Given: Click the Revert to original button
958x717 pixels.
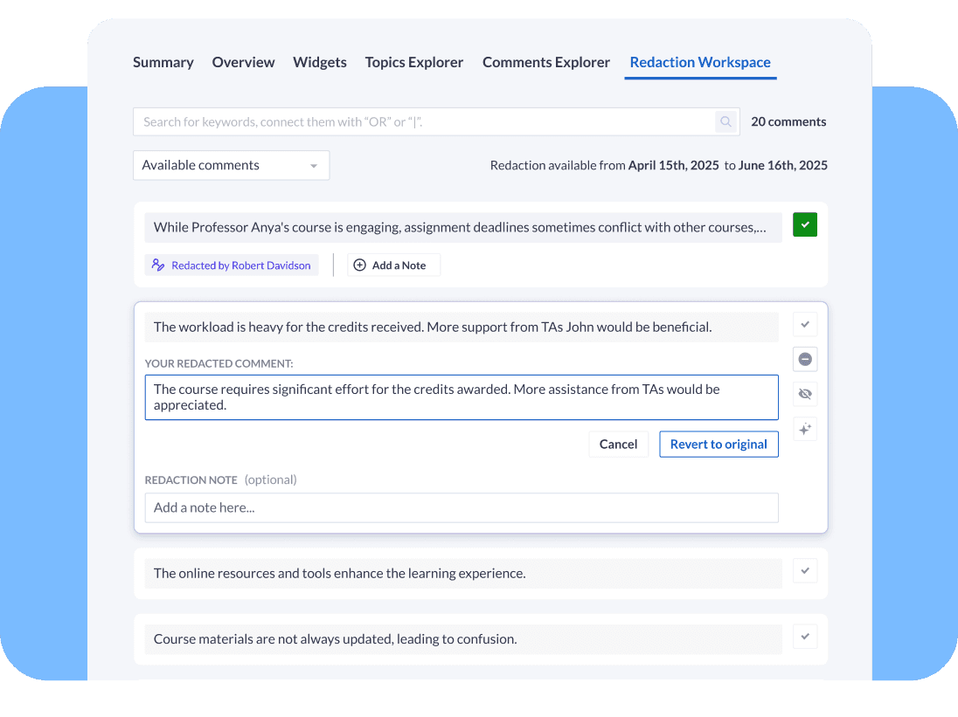Looking at the screenshot, I should 718,444.
